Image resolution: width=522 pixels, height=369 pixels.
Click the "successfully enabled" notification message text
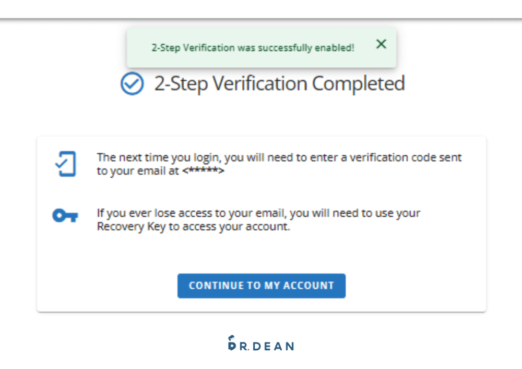[253, 48]
